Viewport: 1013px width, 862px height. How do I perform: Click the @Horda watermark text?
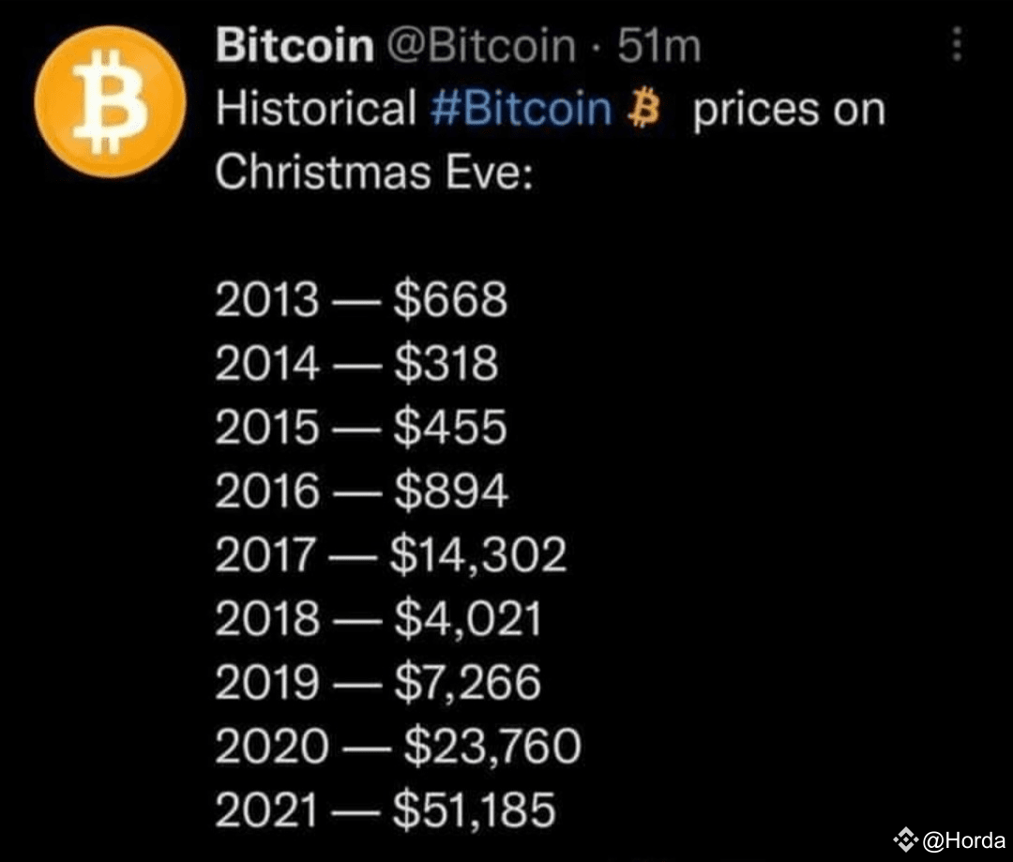[x=964, y=840]
